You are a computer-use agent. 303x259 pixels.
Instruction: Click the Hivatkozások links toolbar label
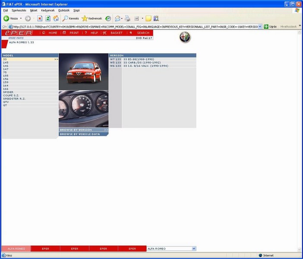pos(288,27)
